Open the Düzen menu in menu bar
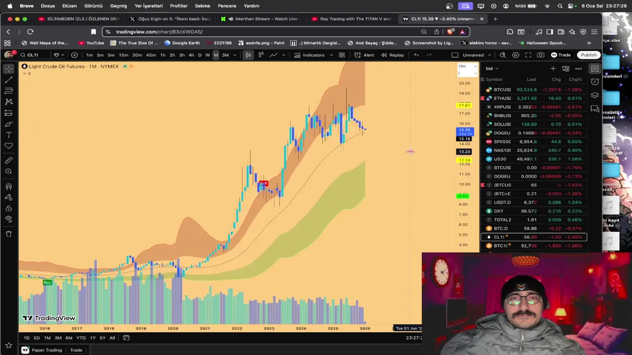This screenshot has width=632, height=355. coord(69,6)
